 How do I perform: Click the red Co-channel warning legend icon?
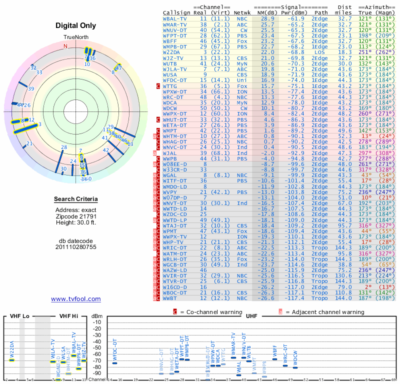click(x=175, y=312)
